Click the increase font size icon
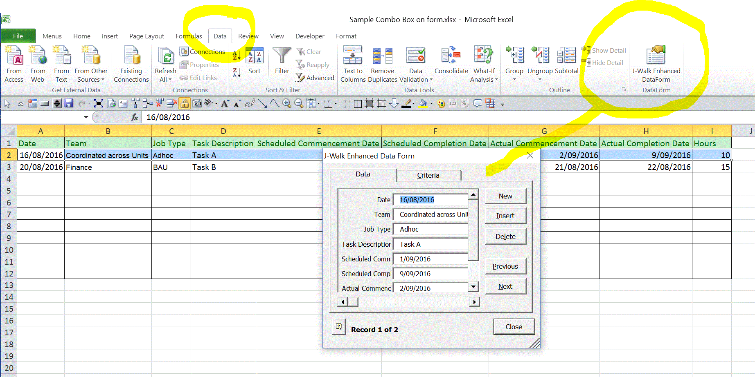Image resolution: width=755 pixels, height=377 pixels. tap(225, 103)
